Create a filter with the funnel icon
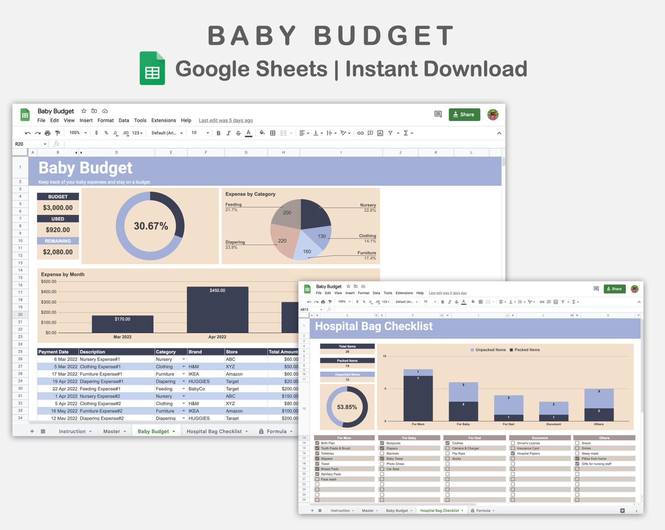 tap(390, 133)
